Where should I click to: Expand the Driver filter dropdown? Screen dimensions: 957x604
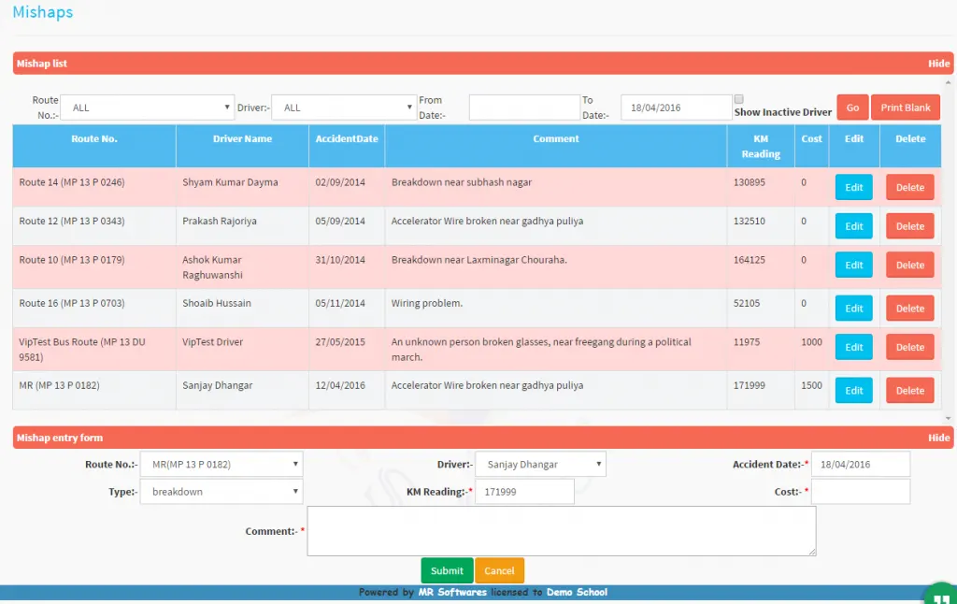click(x=343, y=108)
